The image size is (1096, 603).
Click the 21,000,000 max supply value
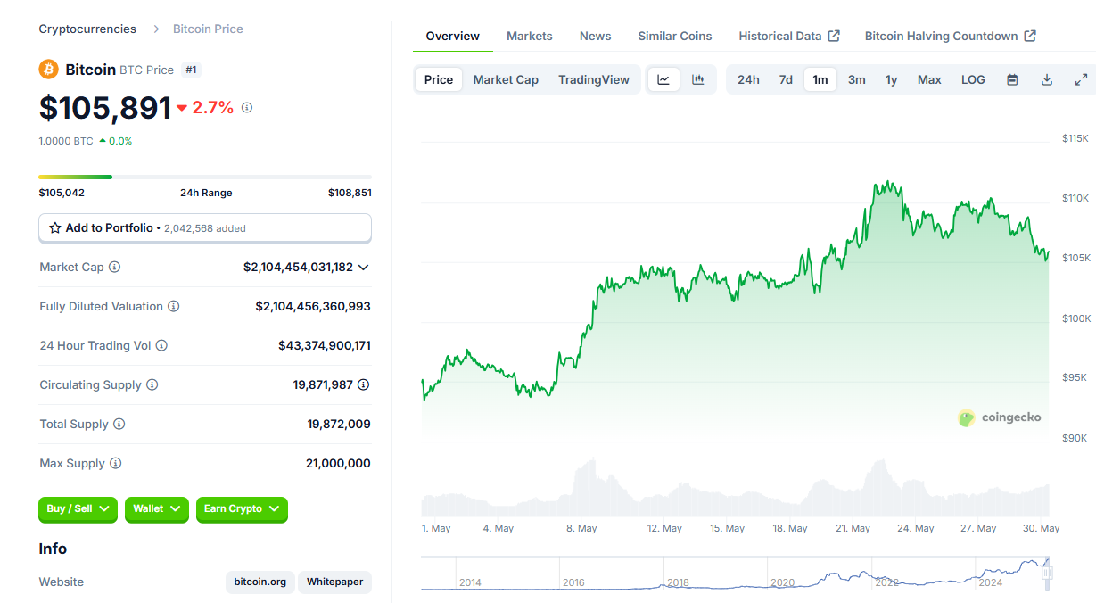tap(338, 463)
